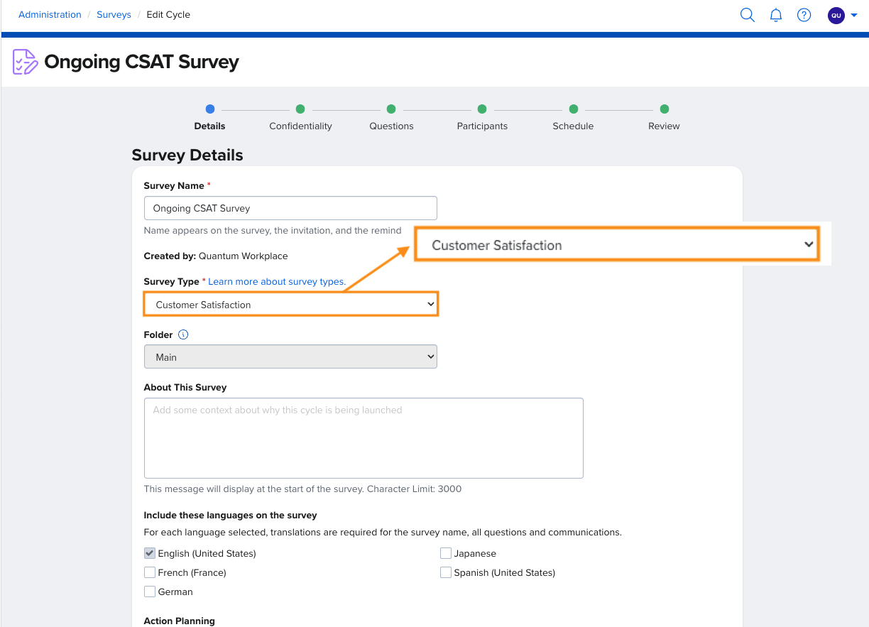
Task: Open the Schedule step
Action: [573, 117]
